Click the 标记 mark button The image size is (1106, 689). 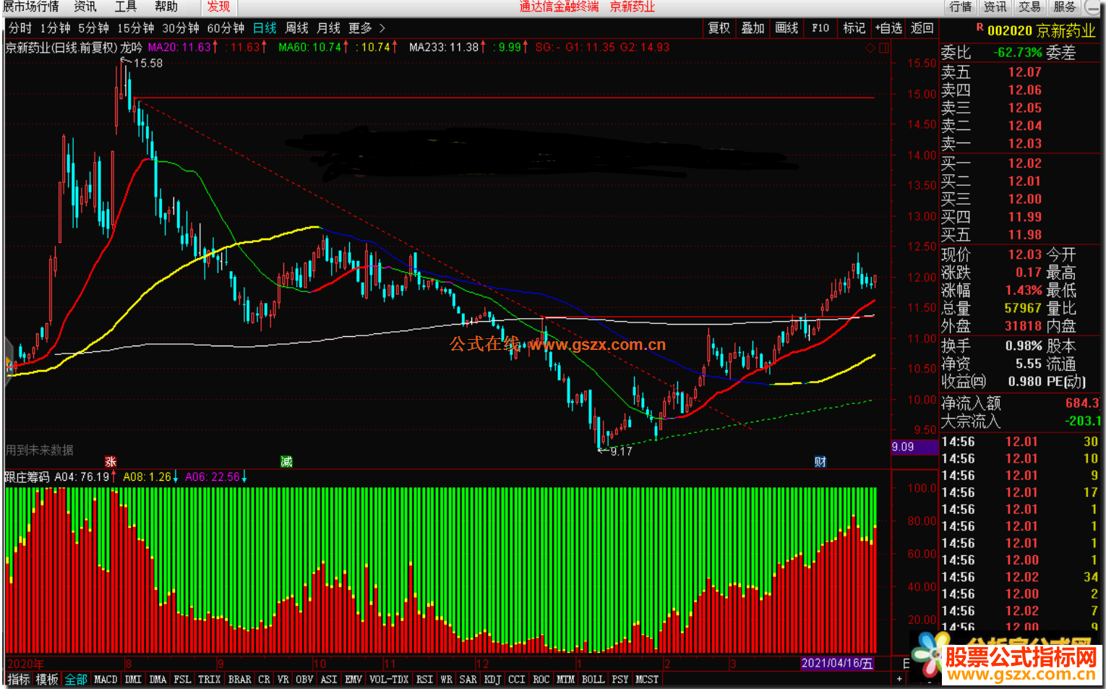[x=854, y=28]
